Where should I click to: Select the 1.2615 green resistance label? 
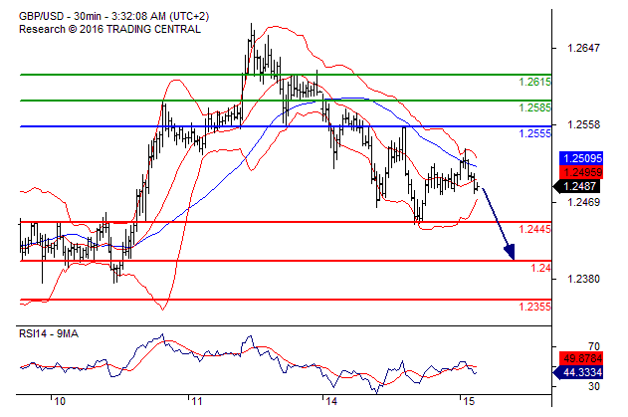[x=534, y=82]
